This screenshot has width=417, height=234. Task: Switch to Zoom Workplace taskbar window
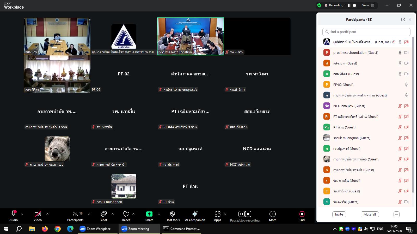98,229
